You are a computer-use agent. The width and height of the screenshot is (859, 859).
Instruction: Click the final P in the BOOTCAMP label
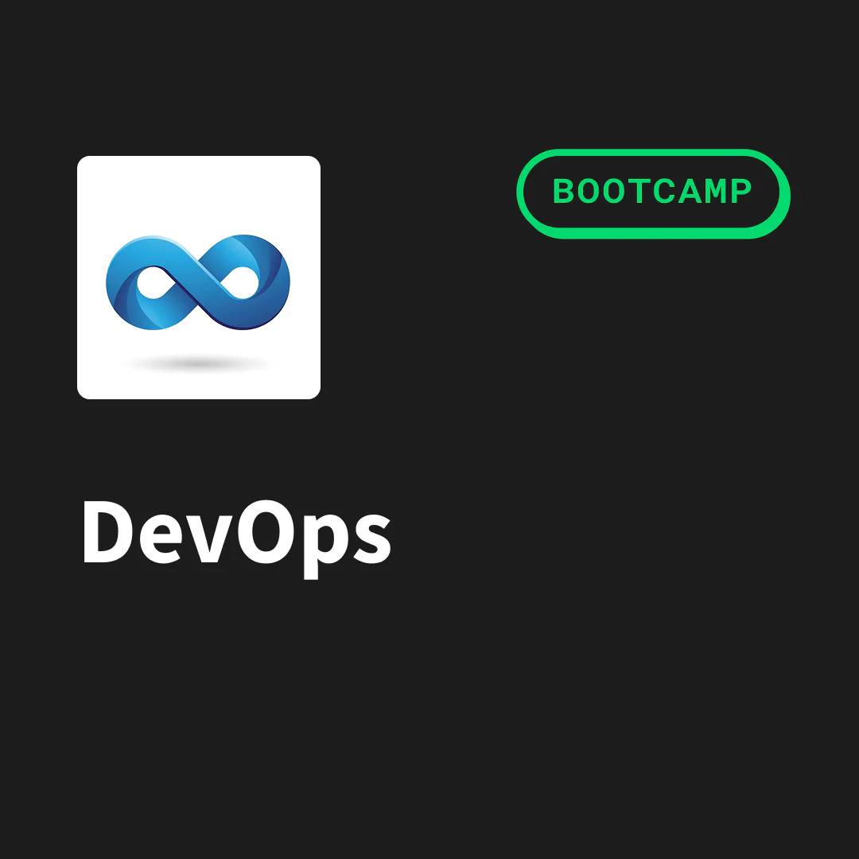(741, 192)
